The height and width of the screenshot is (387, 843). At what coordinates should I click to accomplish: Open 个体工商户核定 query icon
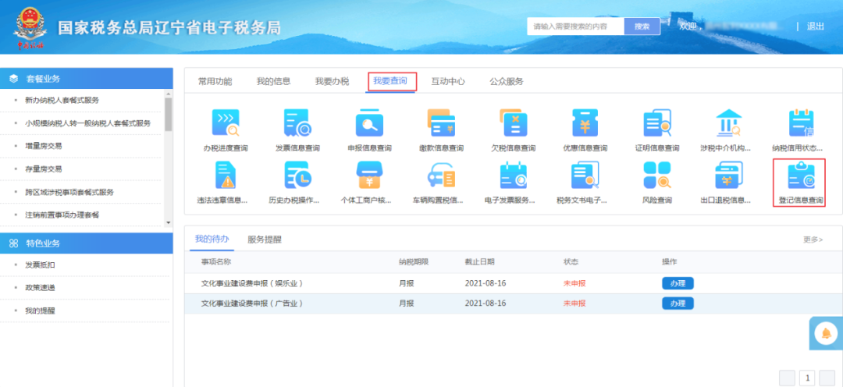[369, 176]
